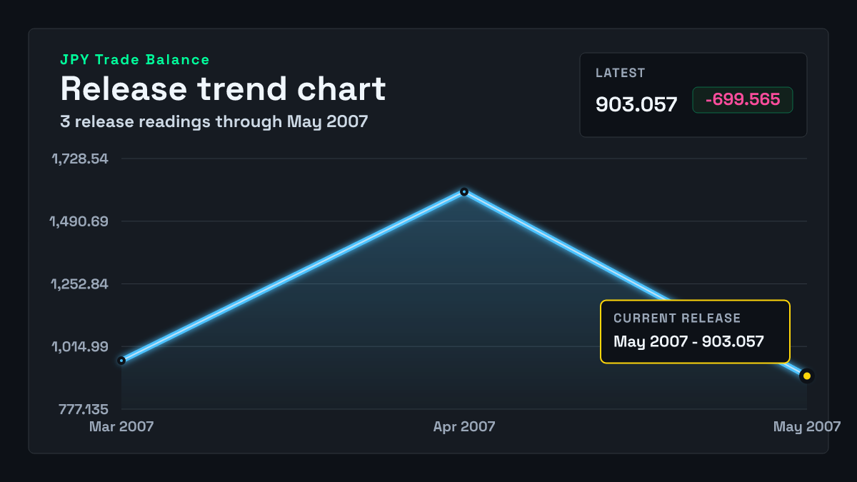
Task: Select the Current Release tooltip box
Action: click(x=695, y=331)
